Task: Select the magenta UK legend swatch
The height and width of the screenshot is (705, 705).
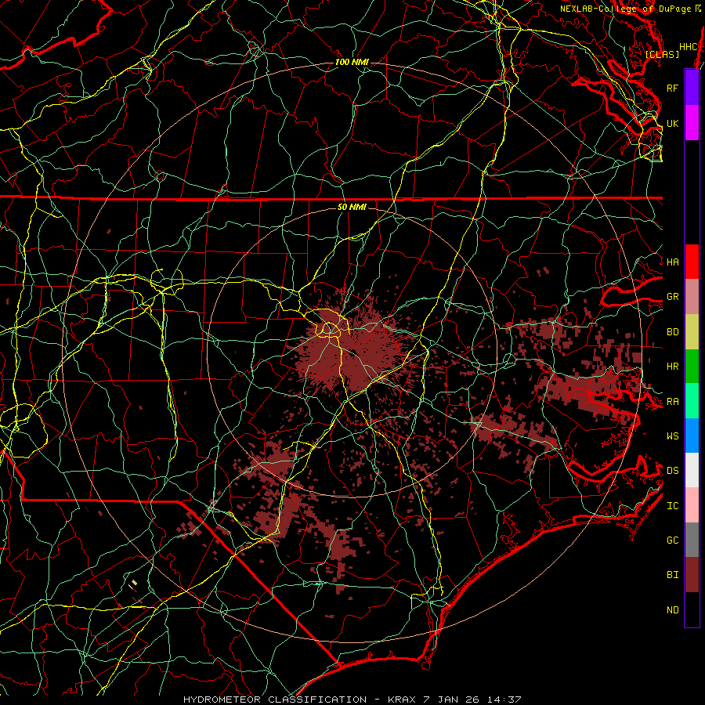Action: (692, 123)
